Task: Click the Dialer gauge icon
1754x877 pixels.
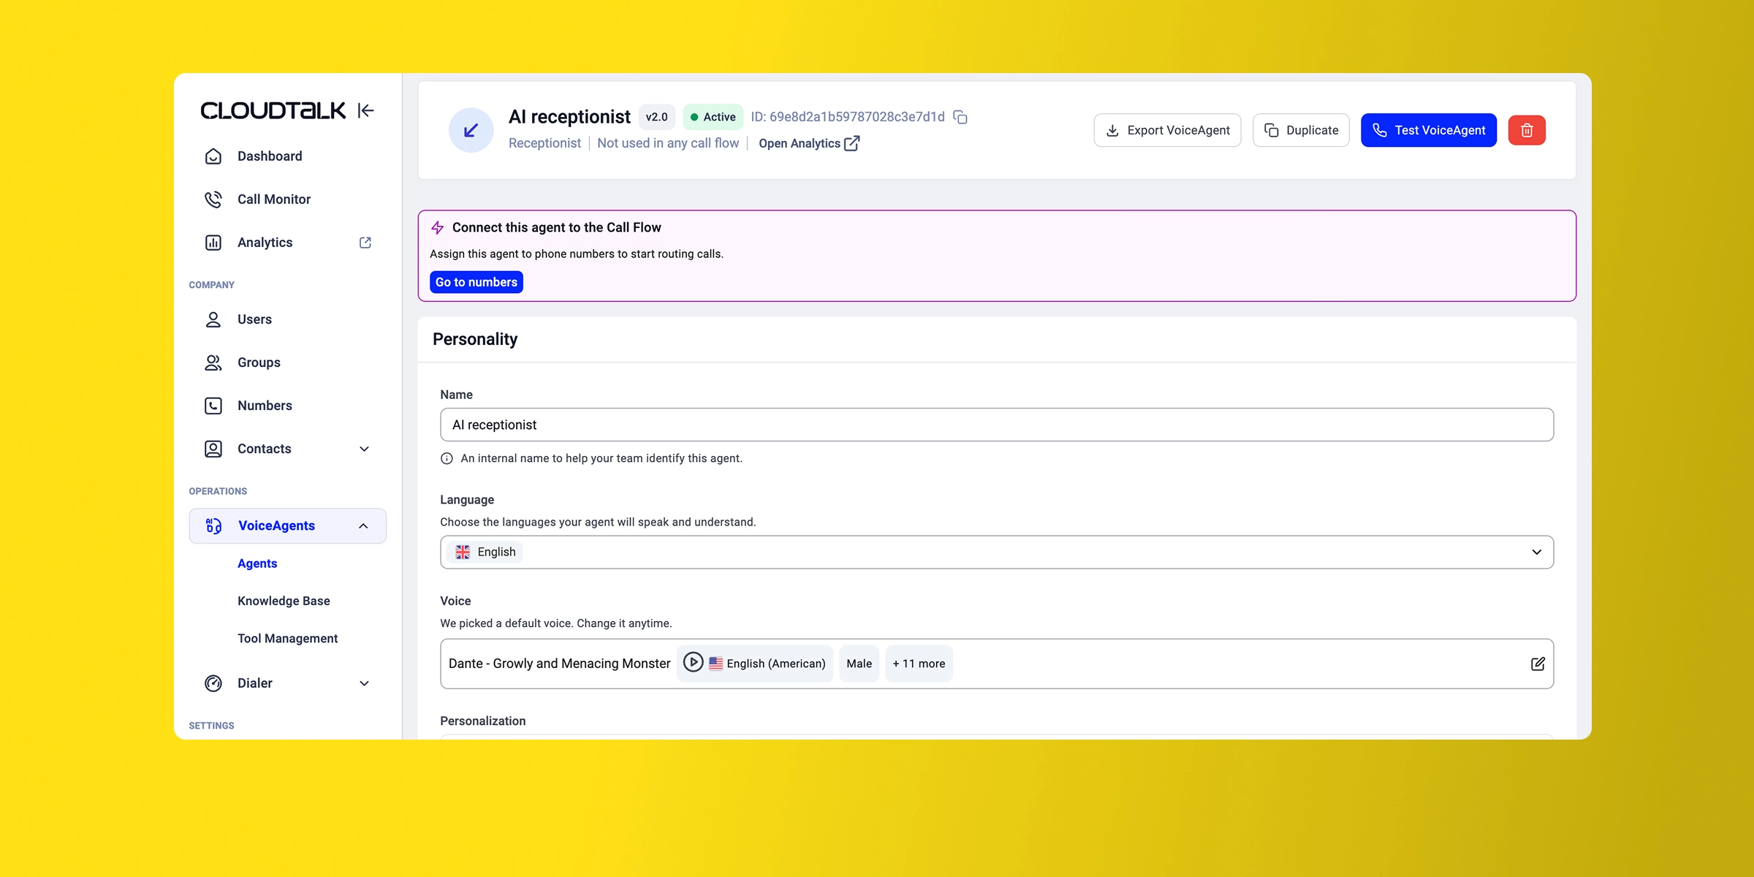Action: tap(213, 683)
